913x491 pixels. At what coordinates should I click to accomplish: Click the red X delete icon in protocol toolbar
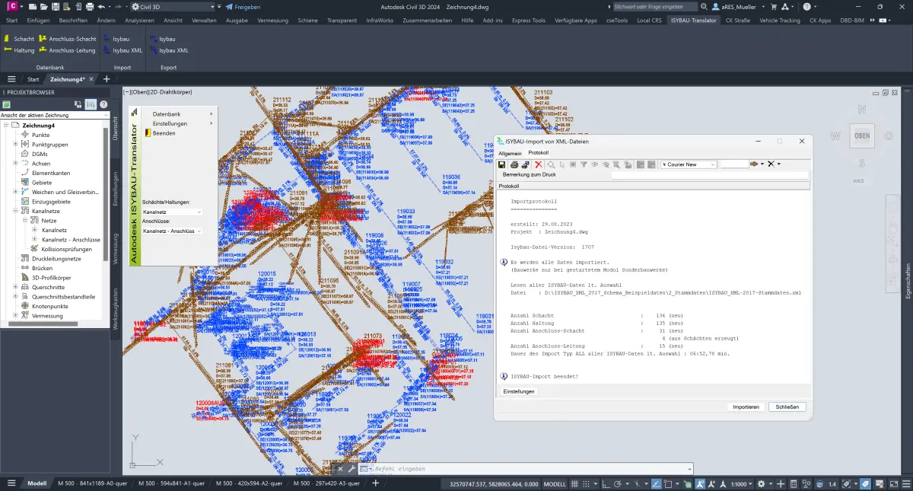click(538, 164)
